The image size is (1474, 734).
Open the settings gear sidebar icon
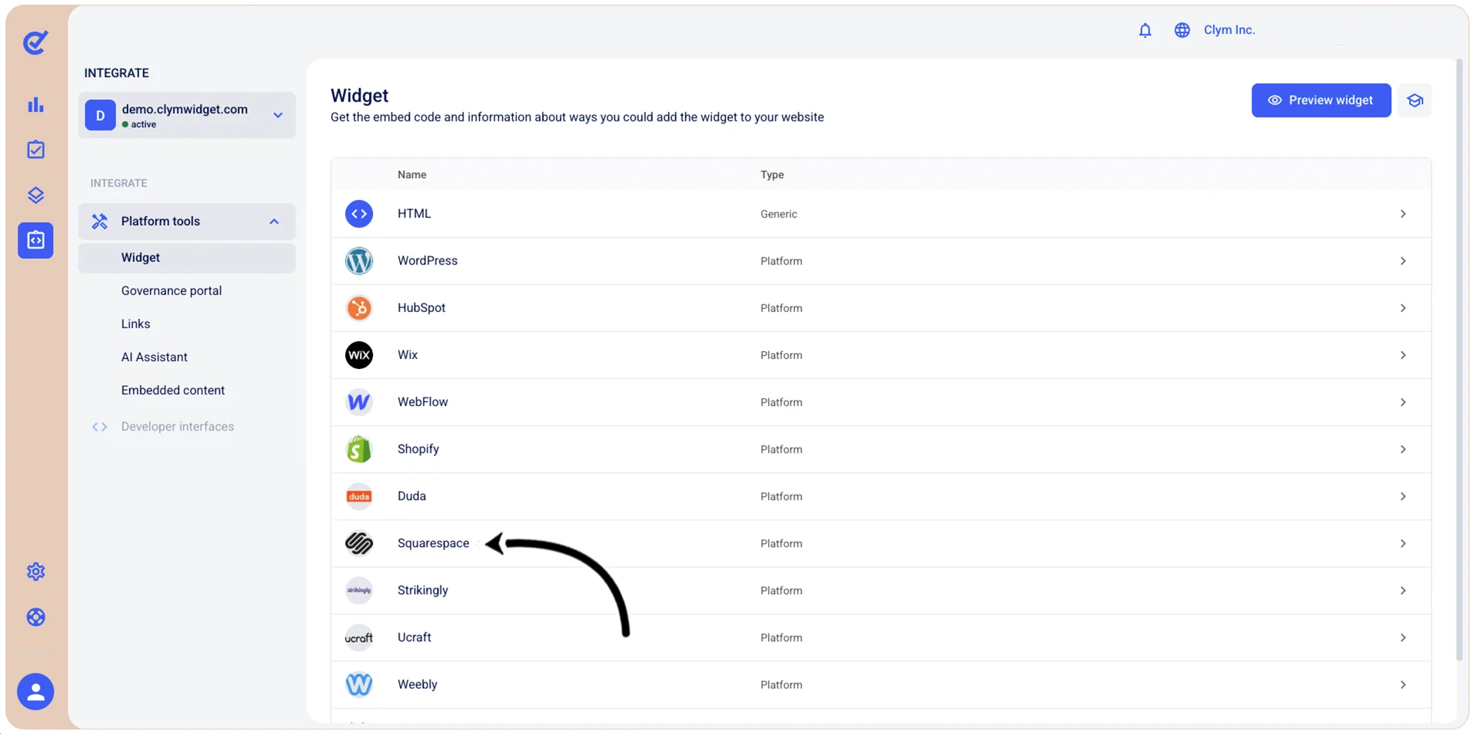point(35,572)
